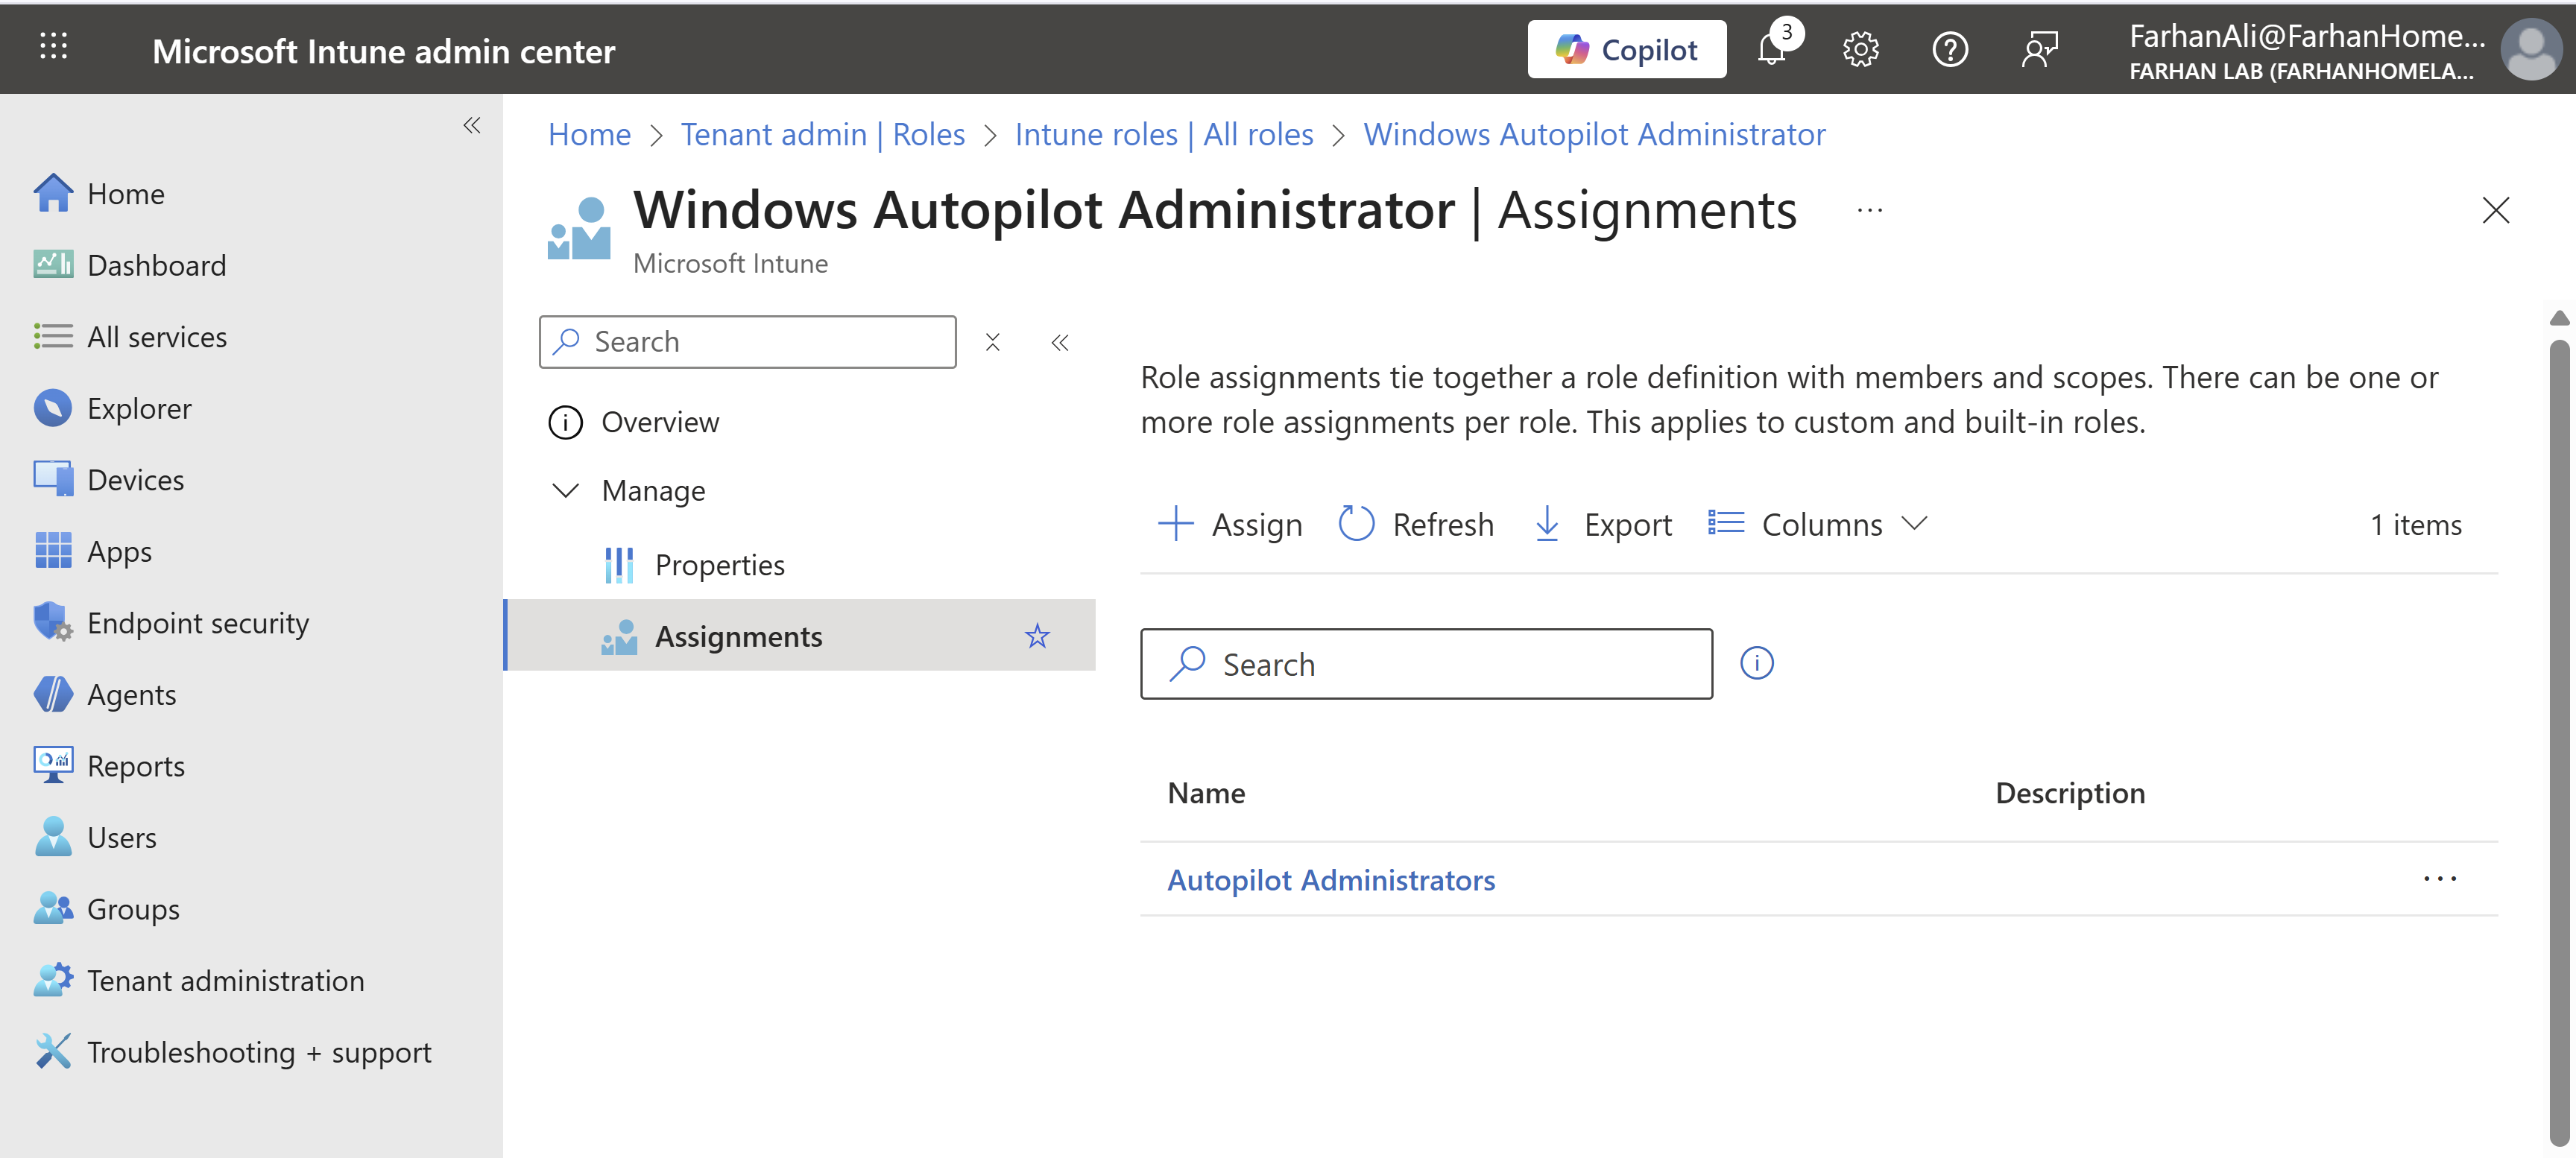Export the assignments list
The image size is (2576, 1158).
tap(1602, 524)
